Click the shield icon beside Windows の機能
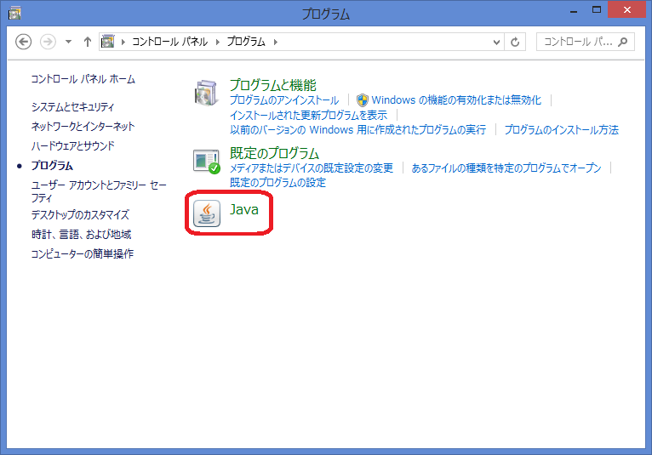 (x=363, y=100)
